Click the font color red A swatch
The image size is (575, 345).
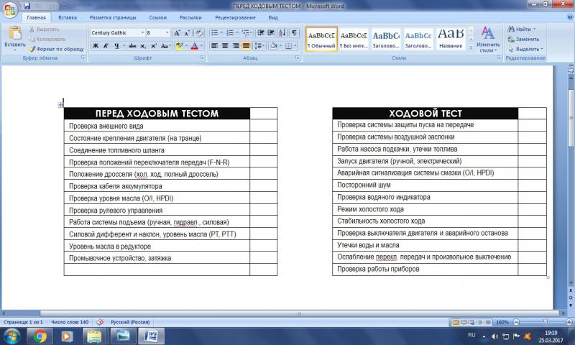tap(193, 46)
